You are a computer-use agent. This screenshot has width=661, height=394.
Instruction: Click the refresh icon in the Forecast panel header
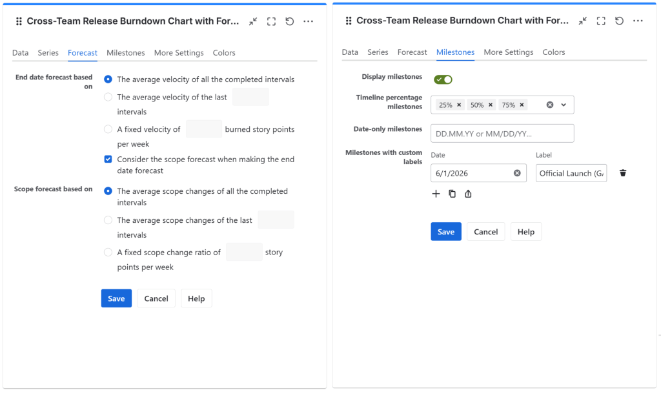click(x=290, y=21)
